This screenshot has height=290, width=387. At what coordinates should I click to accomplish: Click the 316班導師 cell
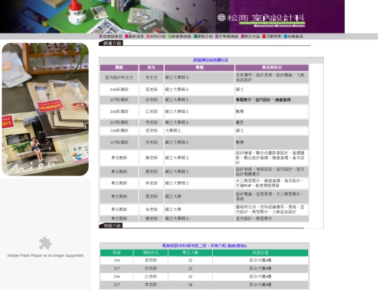coord(119,90)
